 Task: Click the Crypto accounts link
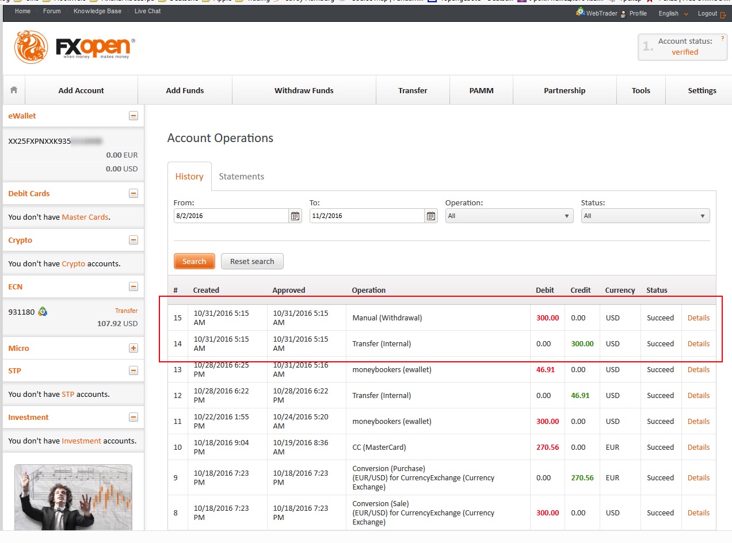click(74, 263)
